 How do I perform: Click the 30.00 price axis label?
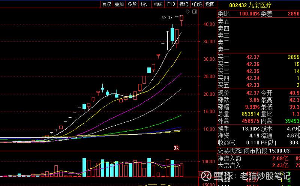click(x=209, y=59)
